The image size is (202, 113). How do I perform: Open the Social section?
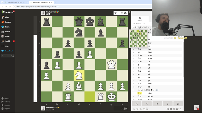pyautogui.click(x=6, y=41)
